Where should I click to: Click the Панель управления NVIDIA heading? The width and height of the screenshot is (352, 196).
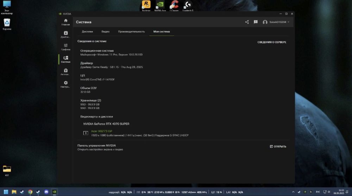pos(96,145)
